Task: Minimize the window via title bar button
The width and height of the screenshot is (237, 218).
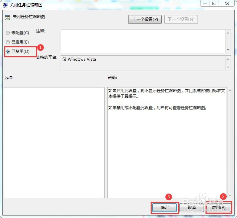Action: [x=205, y=4]
